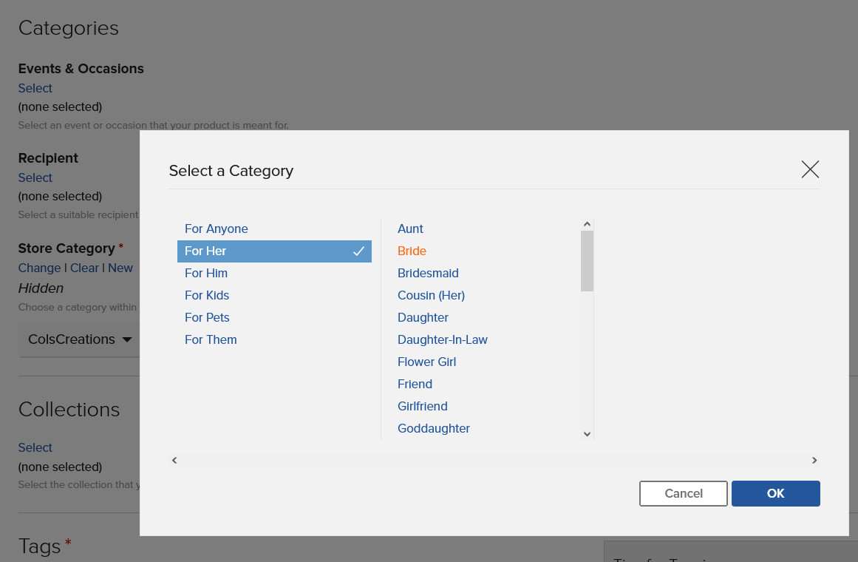The image size is (858, 562).
Task: Click the OK button
Action: coord(775,493)
